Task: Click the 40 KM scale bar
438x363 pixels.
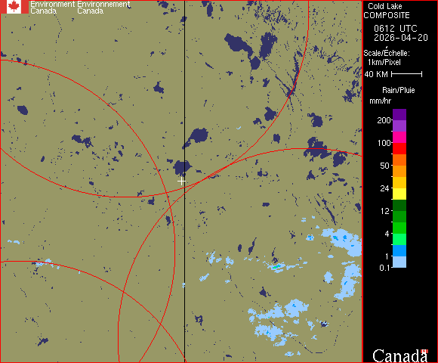Action: [x=407, y=74]
